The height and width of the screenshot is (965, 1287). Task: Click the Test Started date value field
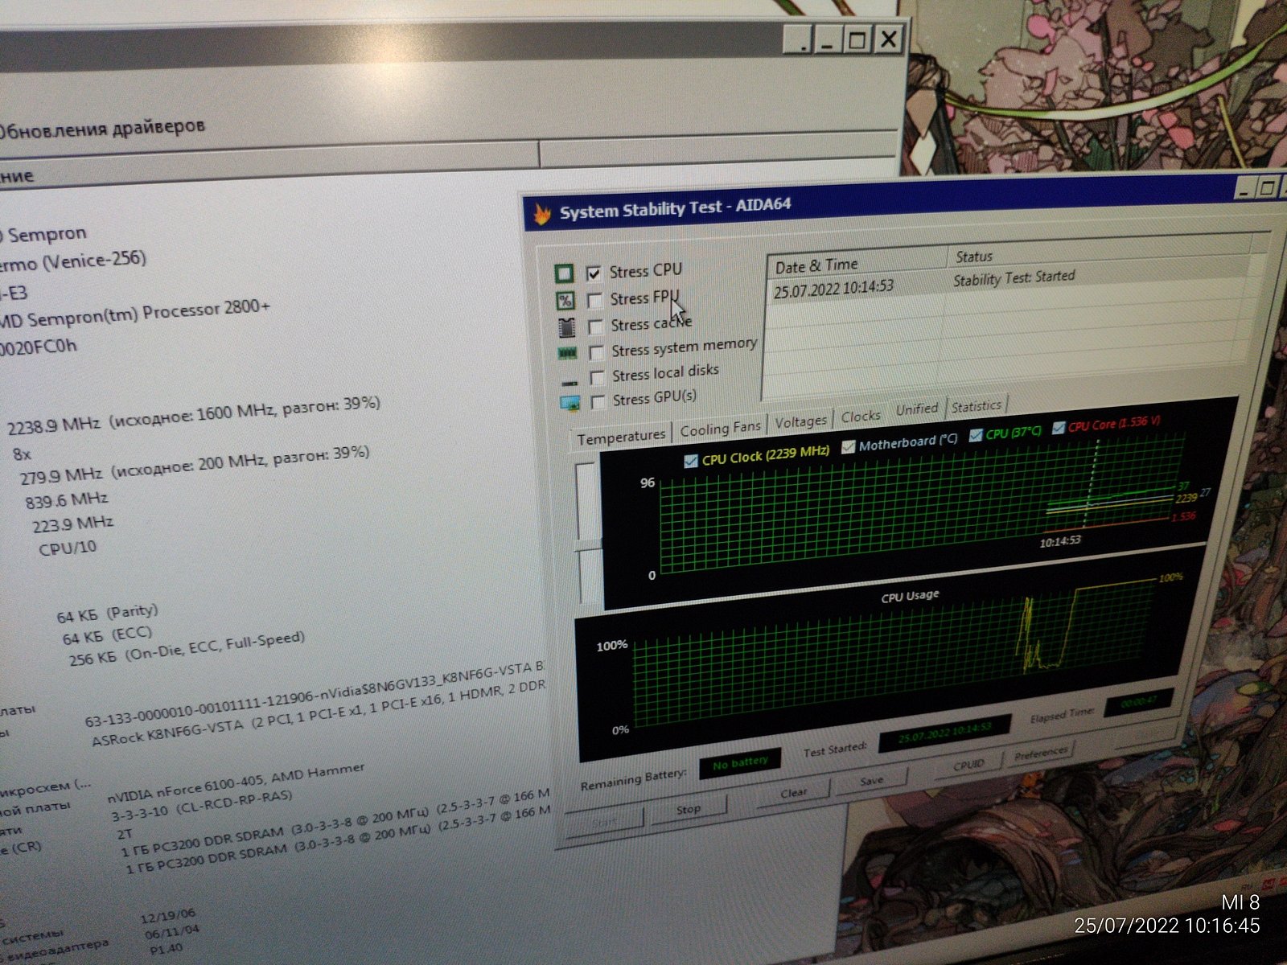(x=944, y=733)
